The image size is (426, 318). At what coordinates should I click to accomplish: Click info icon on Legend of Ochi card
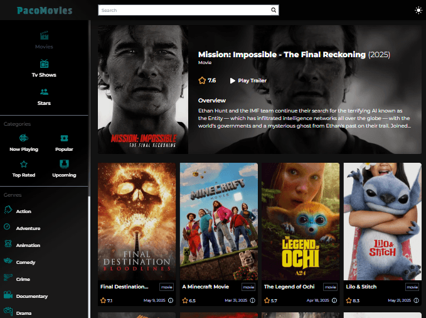334,300
